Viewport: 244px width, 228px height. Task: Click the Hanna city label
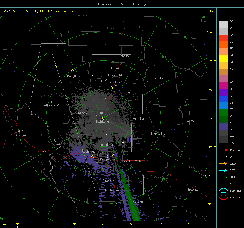190,121
